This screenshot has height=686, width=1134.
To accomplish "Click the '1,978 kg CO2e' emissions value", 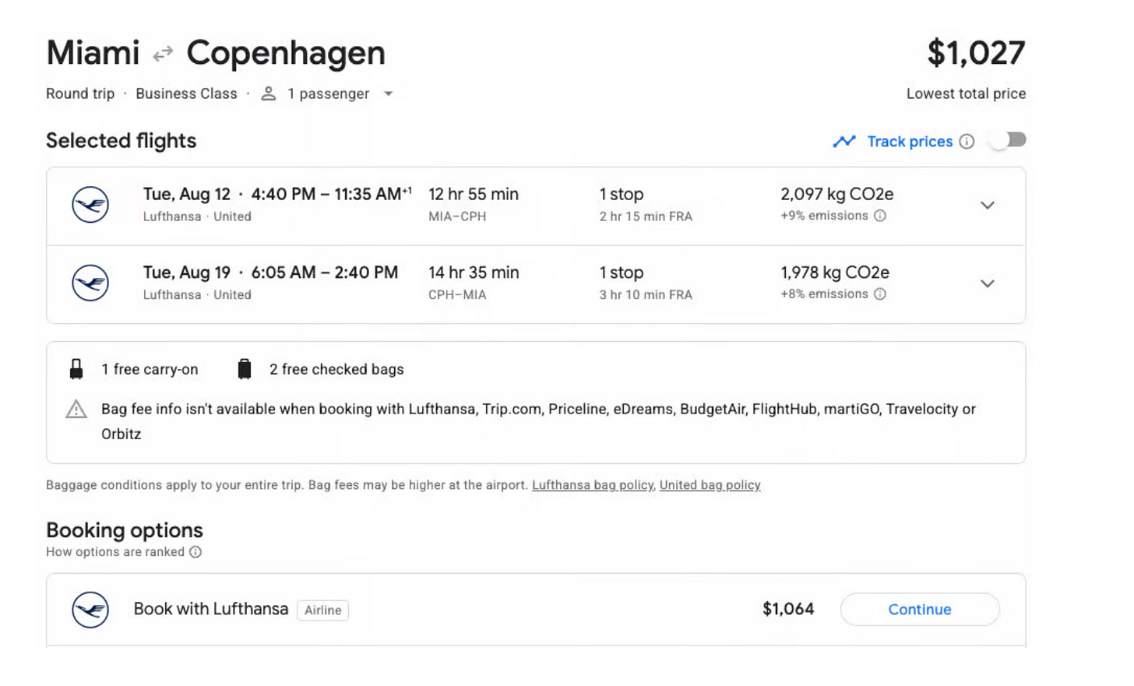I will 835,273.
